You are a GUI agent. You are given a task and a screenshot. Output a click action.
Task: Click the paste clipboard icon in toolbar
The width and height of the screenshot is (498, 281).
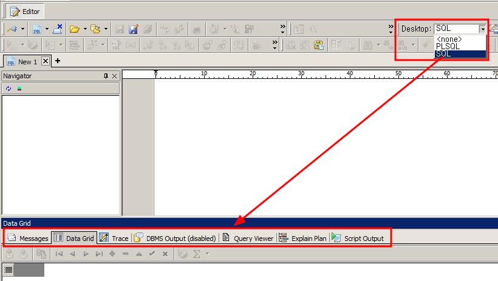point(319,45)
